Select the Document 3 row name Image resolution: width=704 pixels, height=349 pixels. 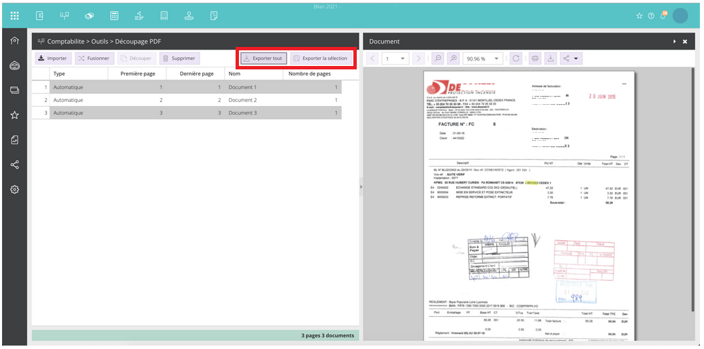(242, 113)
